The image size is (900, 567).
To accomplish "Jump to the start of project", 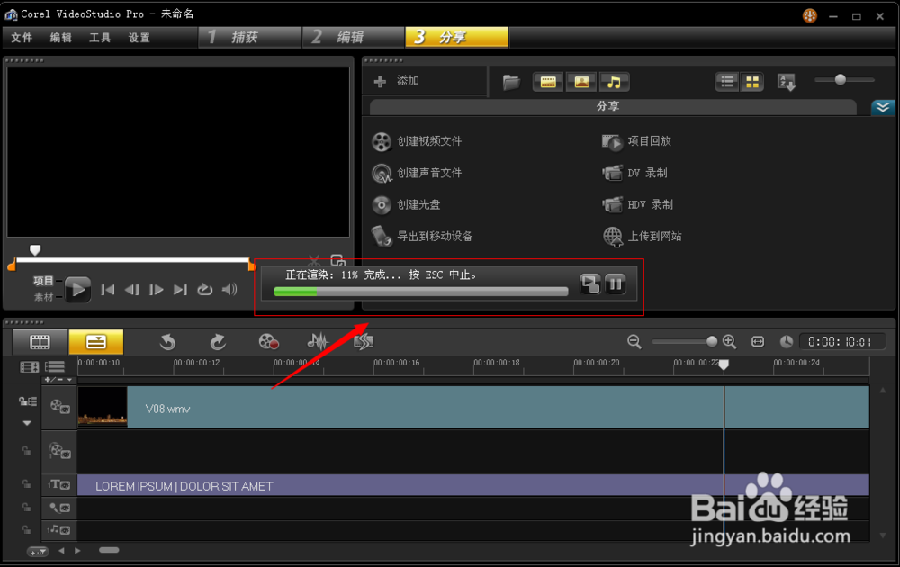I will click(107, 290).
